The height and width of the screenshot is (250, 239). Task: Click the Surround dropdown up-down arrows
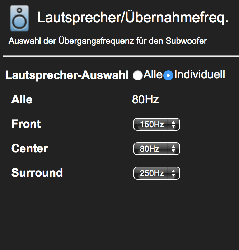(x=174, y=173)
